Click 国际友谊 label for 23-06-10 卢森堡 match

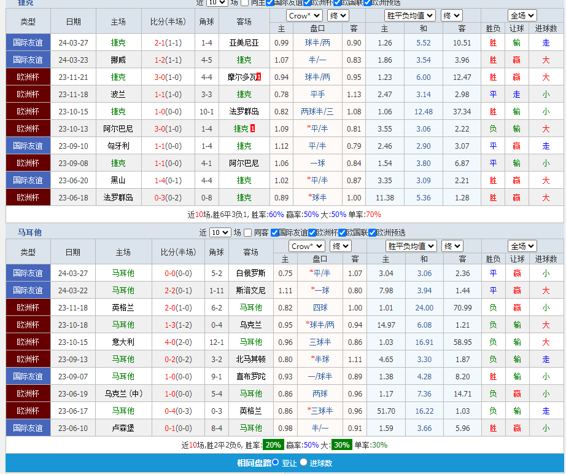28,428
